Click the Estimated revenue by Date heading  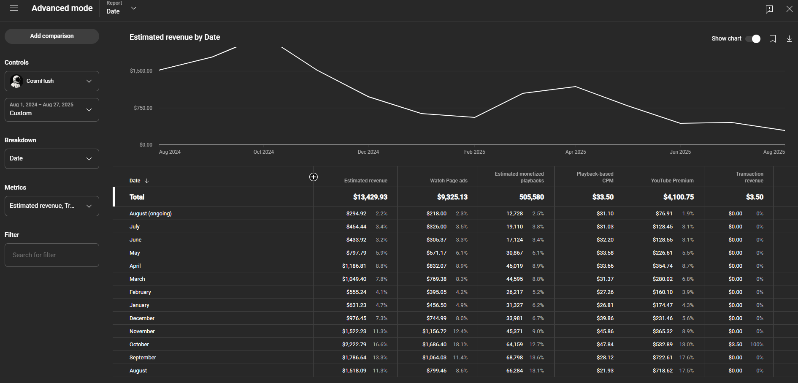[x=175, y=37]
